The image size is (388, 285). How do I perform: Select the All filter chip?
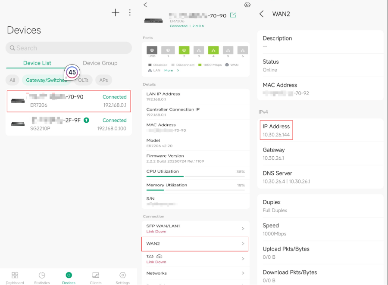(13, 80)
